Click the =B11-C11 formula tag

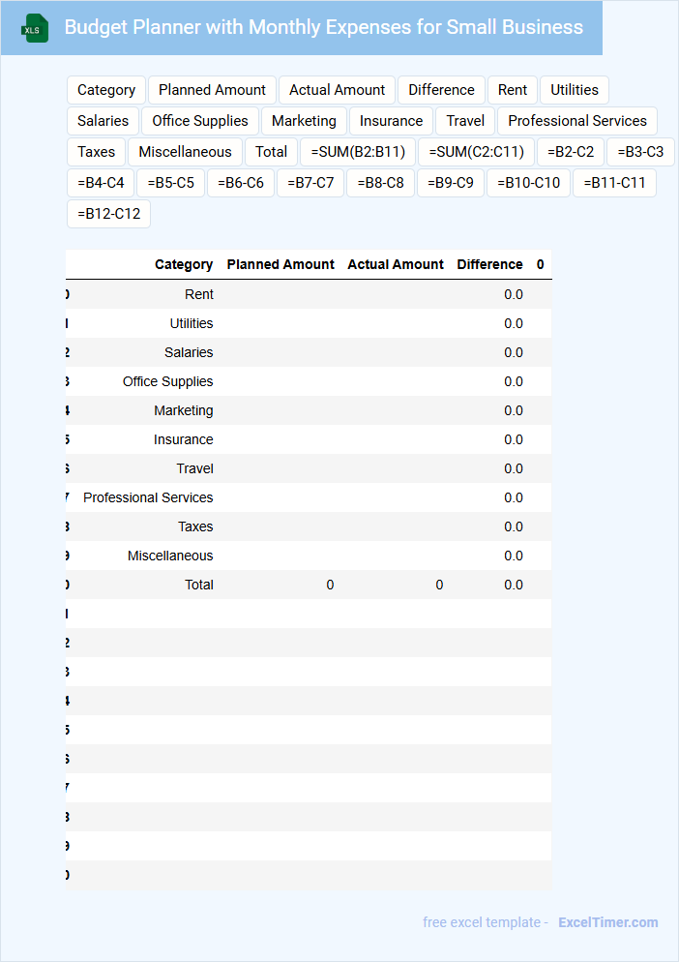614,183
